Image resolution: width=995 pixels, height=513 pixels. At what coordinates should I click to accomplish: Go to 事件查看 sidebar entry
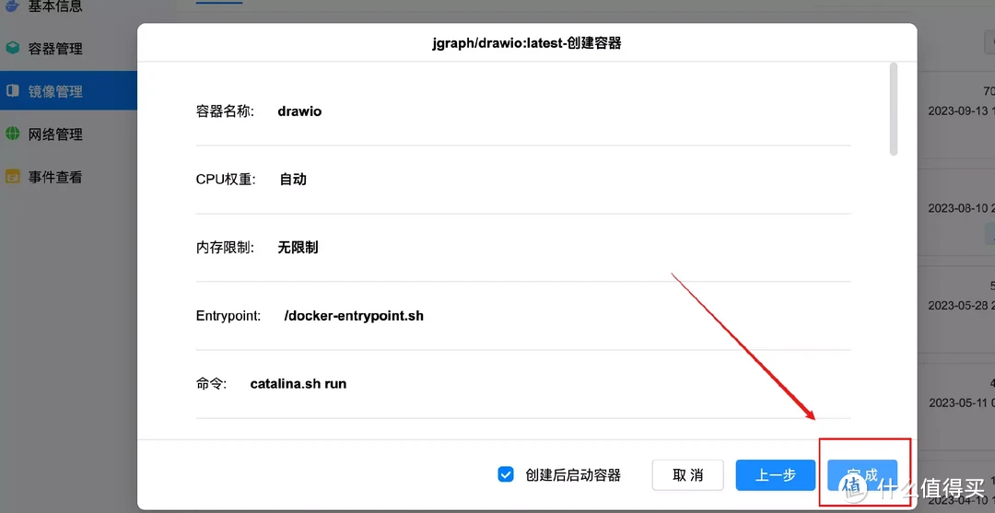point(55,177)
